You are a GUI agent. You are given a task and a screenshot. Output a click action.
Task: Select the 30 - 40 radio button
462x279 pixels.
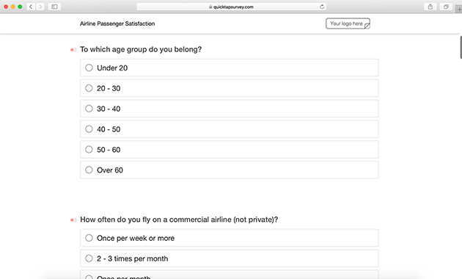click(230, 109)
